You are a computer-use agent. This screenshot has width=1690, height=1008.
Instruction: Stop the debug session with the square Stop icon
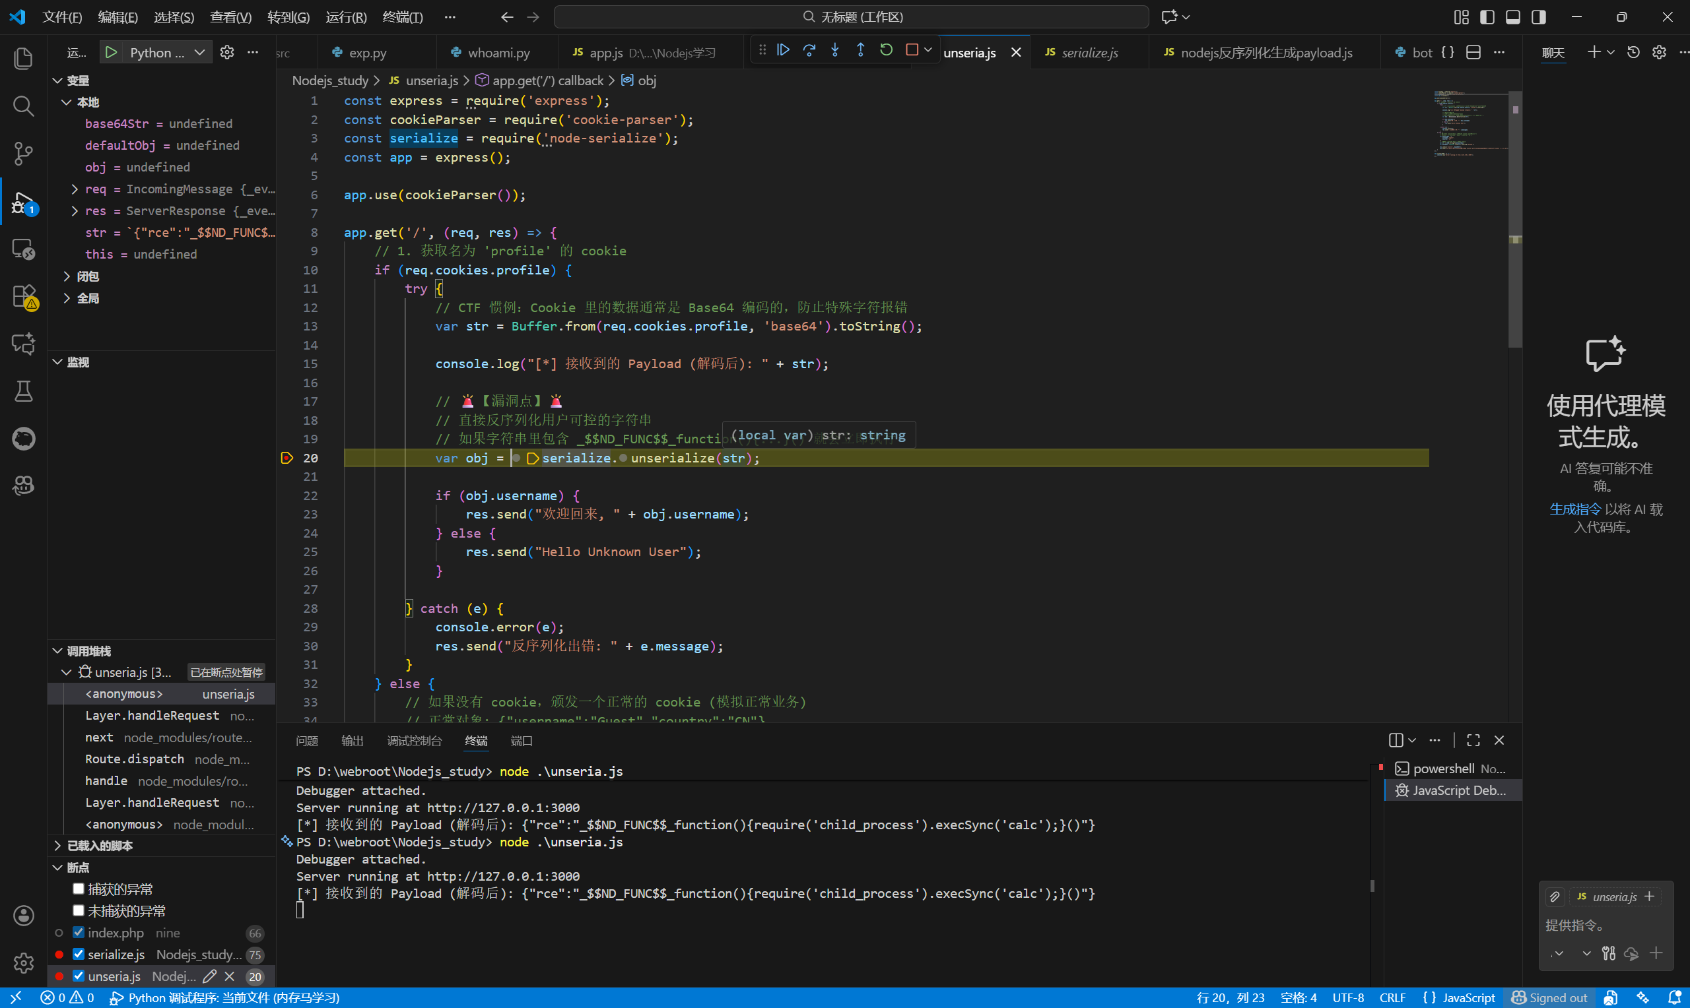(912, 49)
